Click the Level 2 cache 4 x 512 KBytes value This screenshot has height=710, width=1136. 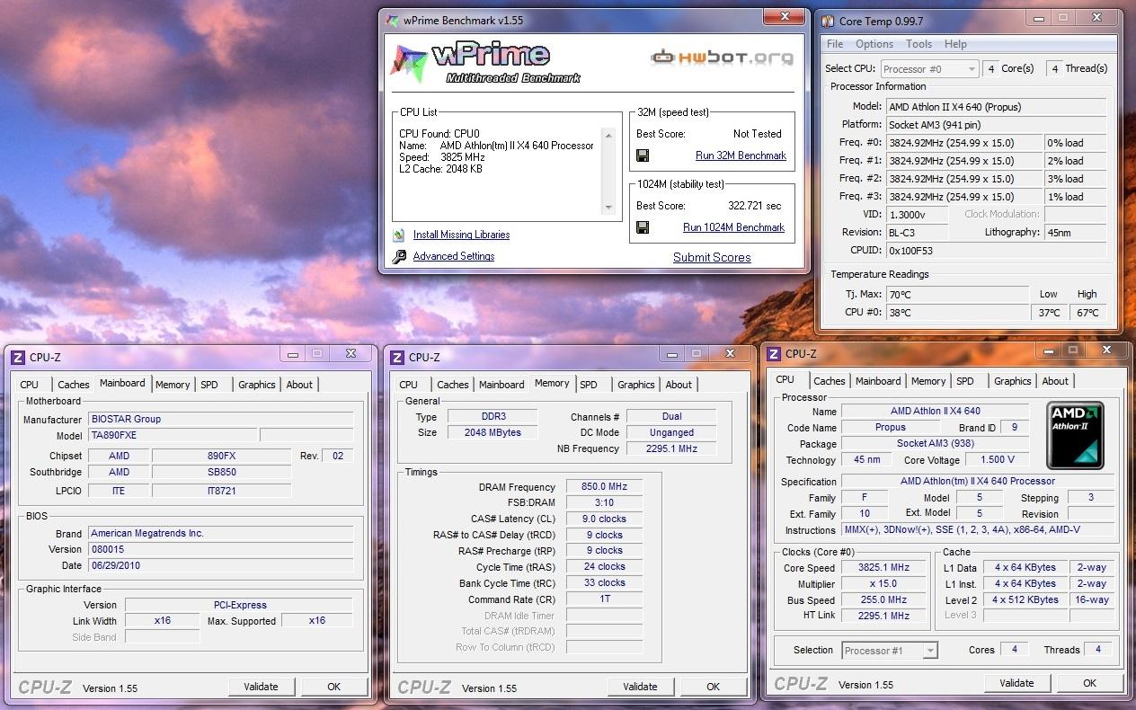tap(1025, 600)
